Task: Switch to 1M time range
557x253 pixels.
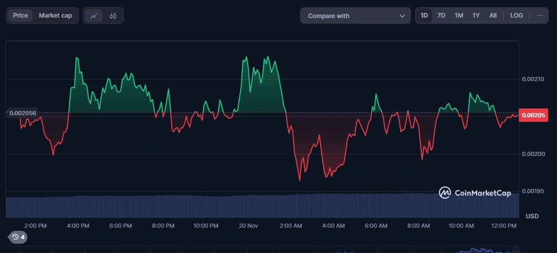Action: click(x=458, y=15)
